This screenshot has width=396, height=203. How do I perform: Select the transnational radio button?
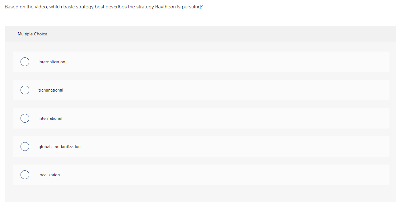(25, 90)
